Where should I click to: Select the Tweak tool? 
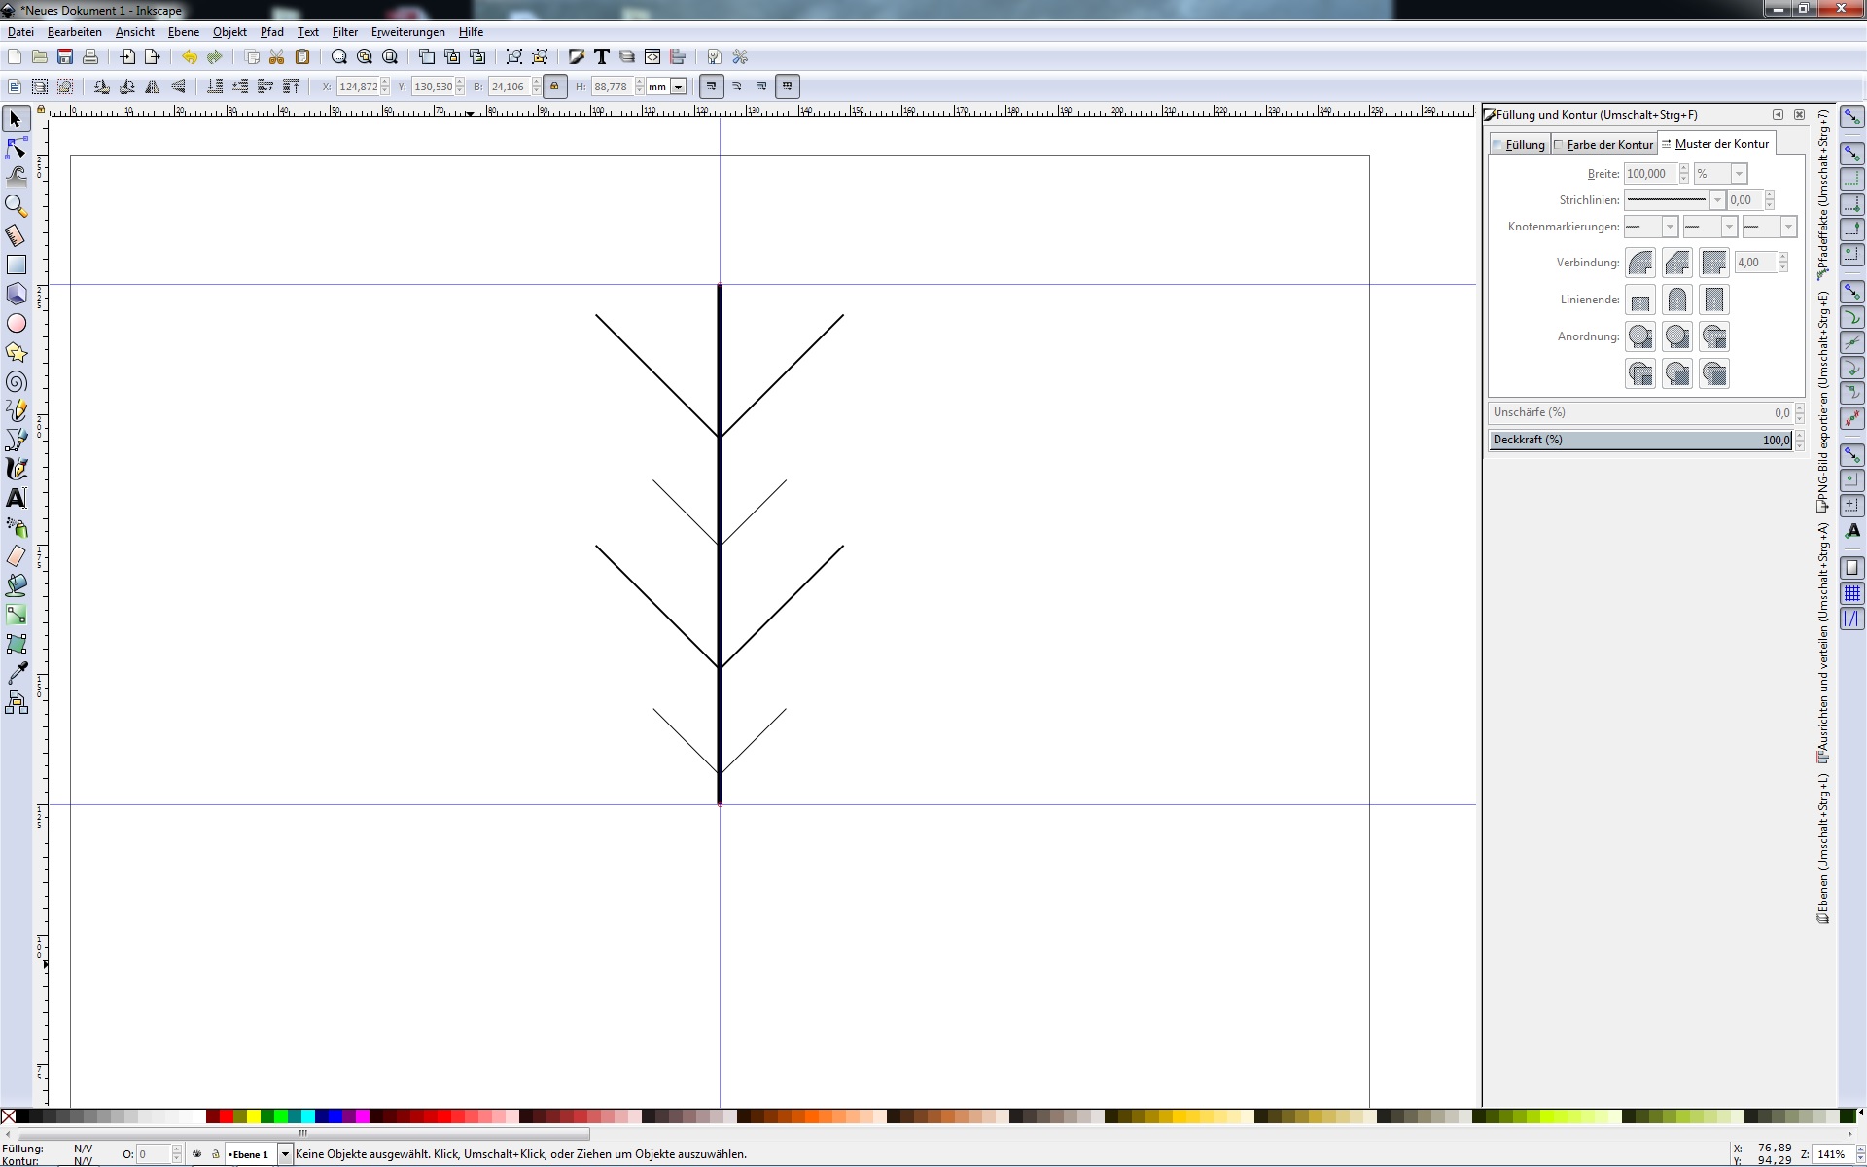pyautogui.click(x=16, y=177)
